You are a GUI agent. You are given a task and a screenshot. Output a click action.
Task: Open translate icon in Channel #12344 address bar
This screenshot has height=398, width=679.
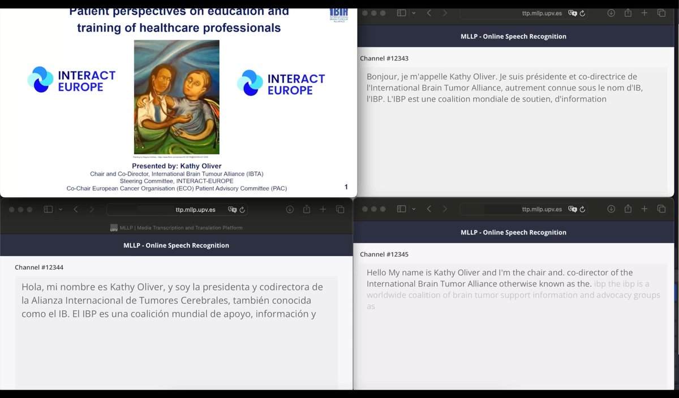click(x=232, y=209)
